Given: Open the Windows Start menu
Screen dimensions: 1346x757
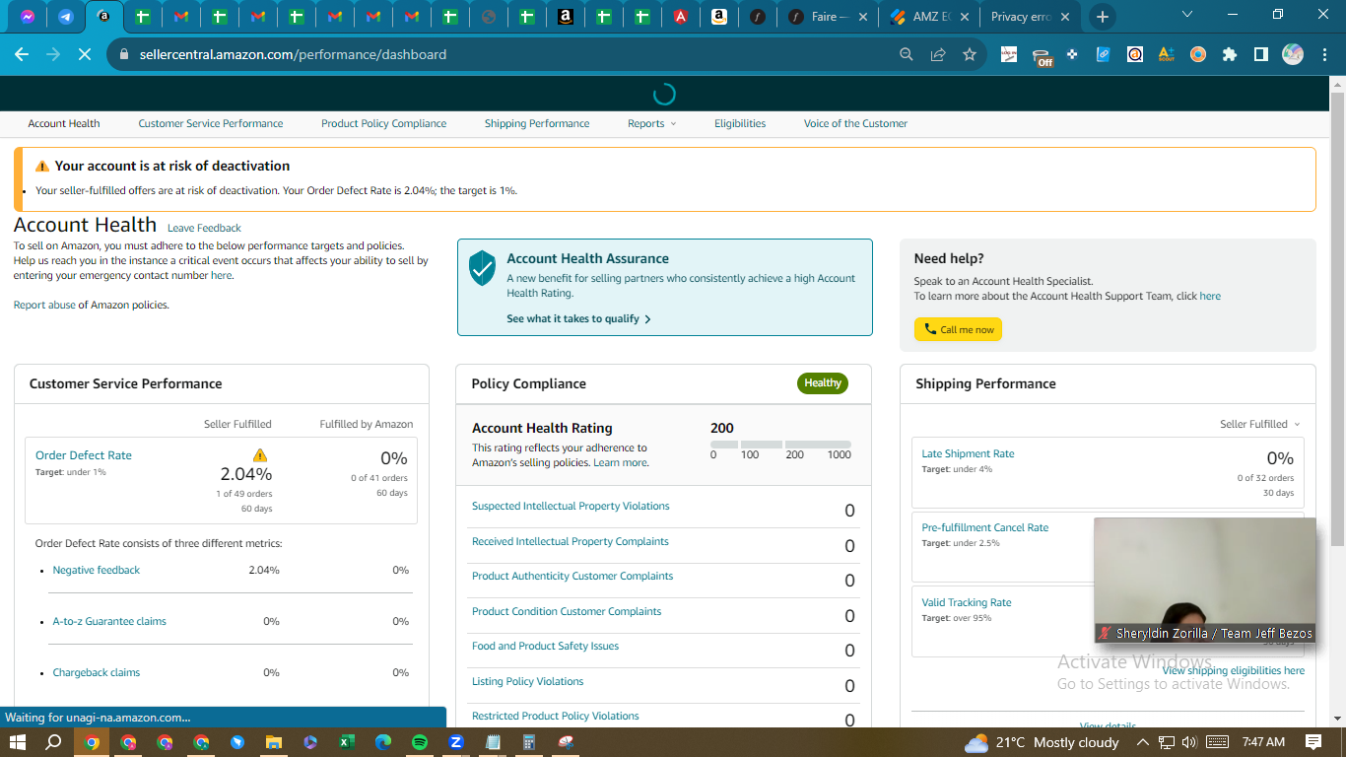Looking at the screenshot, I should point(17,742).
